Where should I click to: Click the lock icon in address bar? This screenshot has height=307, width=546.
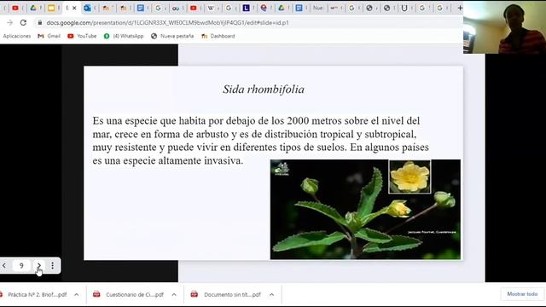[40, 23]
